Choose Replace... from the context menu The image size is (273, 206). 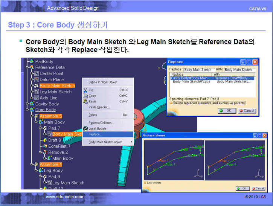pyautogui.click(x=95, y=134)
